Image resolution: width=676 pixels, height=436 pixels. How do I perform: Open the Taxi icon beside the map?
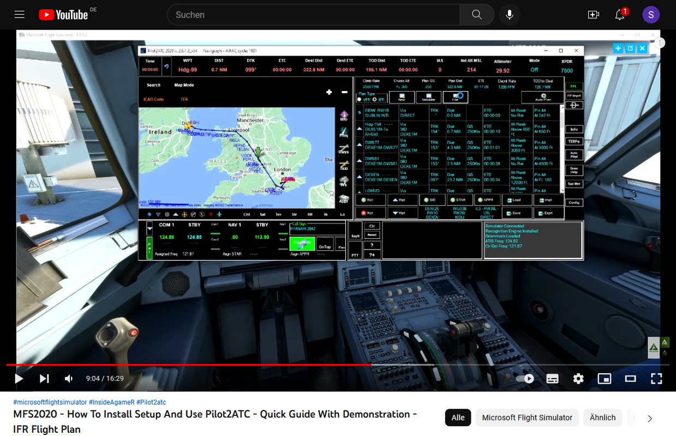344,165
